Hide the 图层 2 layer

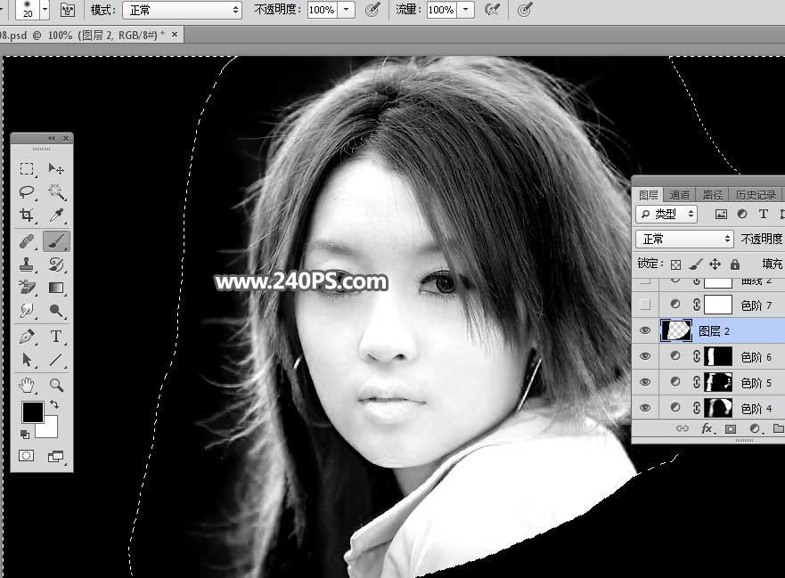(645, 330)
